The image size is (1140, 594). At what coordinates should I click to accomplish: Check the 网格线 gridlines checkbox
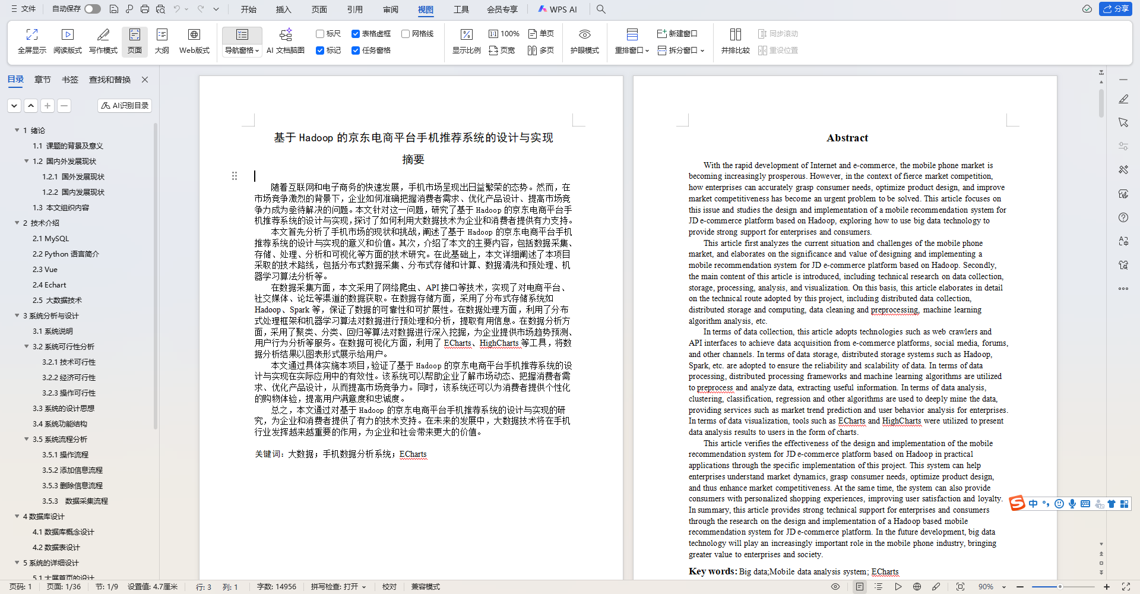[406, 34]
